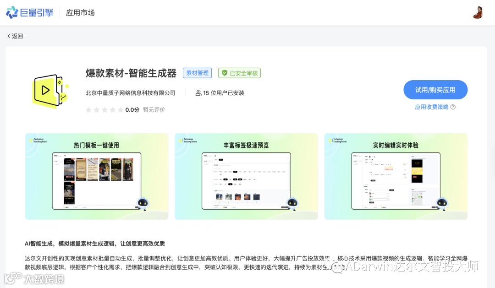Image resolution: width=495 pixels, height=288 pixels.
Task: Open the 应用收费策略 link
Action: click(432, 107)
